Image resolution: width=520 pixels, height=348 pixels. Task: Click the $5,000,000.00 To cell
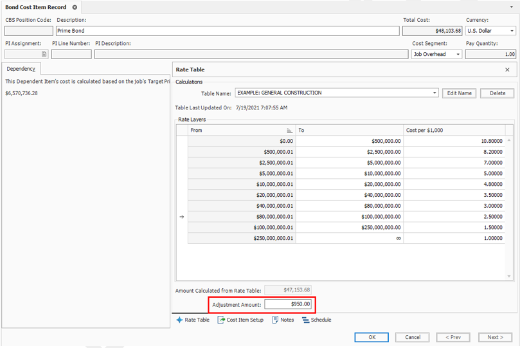pyautogui.click(x=350, y=163)
